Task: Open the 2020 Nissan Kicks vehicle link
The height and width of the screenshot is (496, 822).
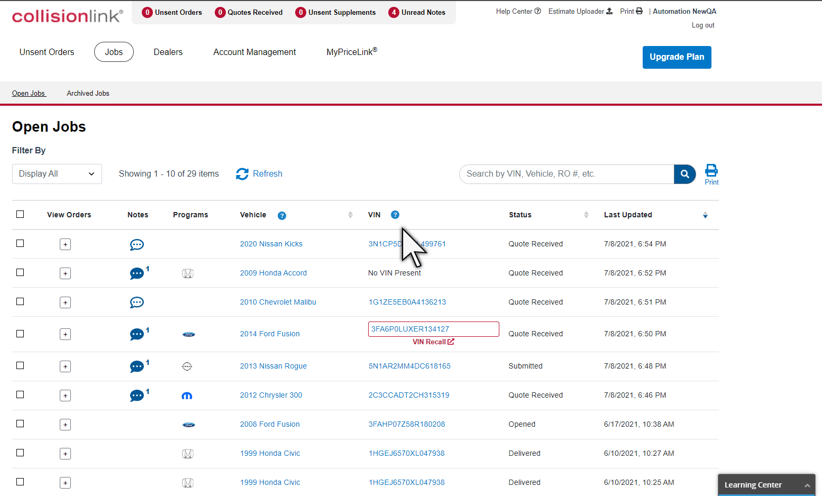Action: [271, 244]
